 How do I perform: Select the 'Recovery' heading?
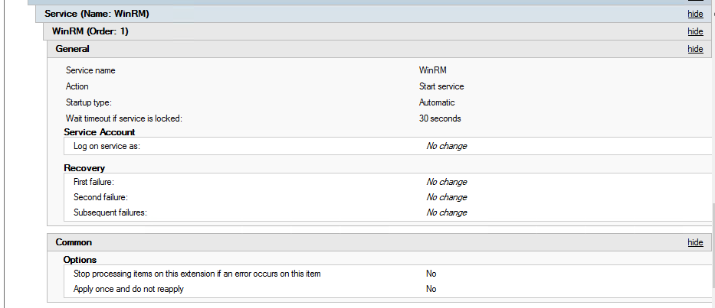(84, 168)
